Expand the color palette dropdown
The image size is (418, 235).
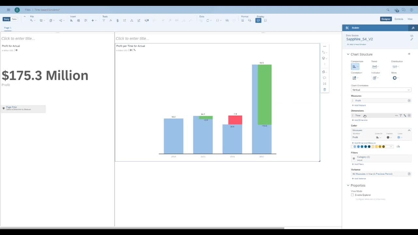click(391, 147)
